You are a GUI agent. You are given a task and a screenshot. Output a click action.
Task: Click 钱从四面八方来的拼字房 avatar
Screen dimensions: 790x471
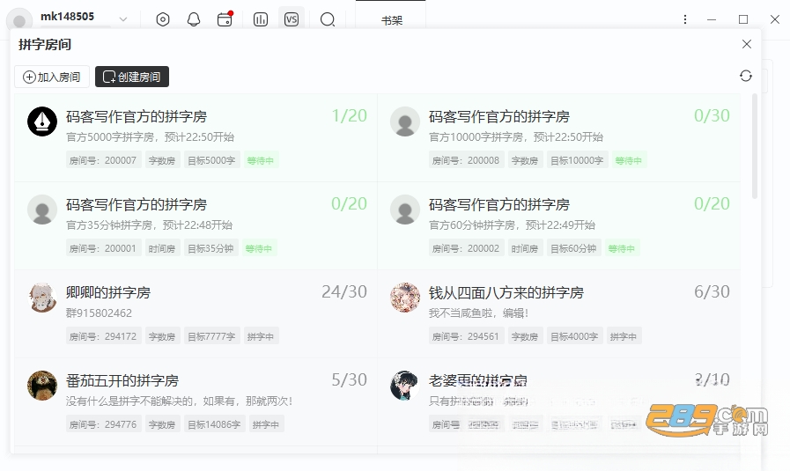click(405, 298)
